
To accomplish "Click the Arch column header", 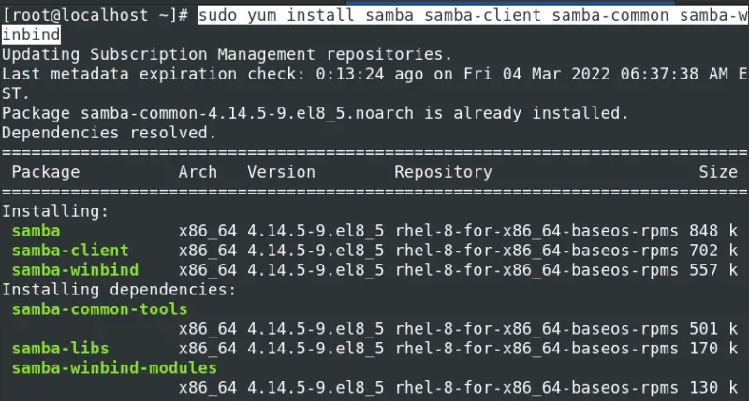I will click(x=198, y=172).
